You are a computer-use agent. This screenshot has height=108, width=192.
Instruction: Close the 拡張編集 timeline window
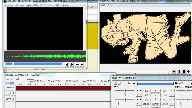(x=113, y=75)
